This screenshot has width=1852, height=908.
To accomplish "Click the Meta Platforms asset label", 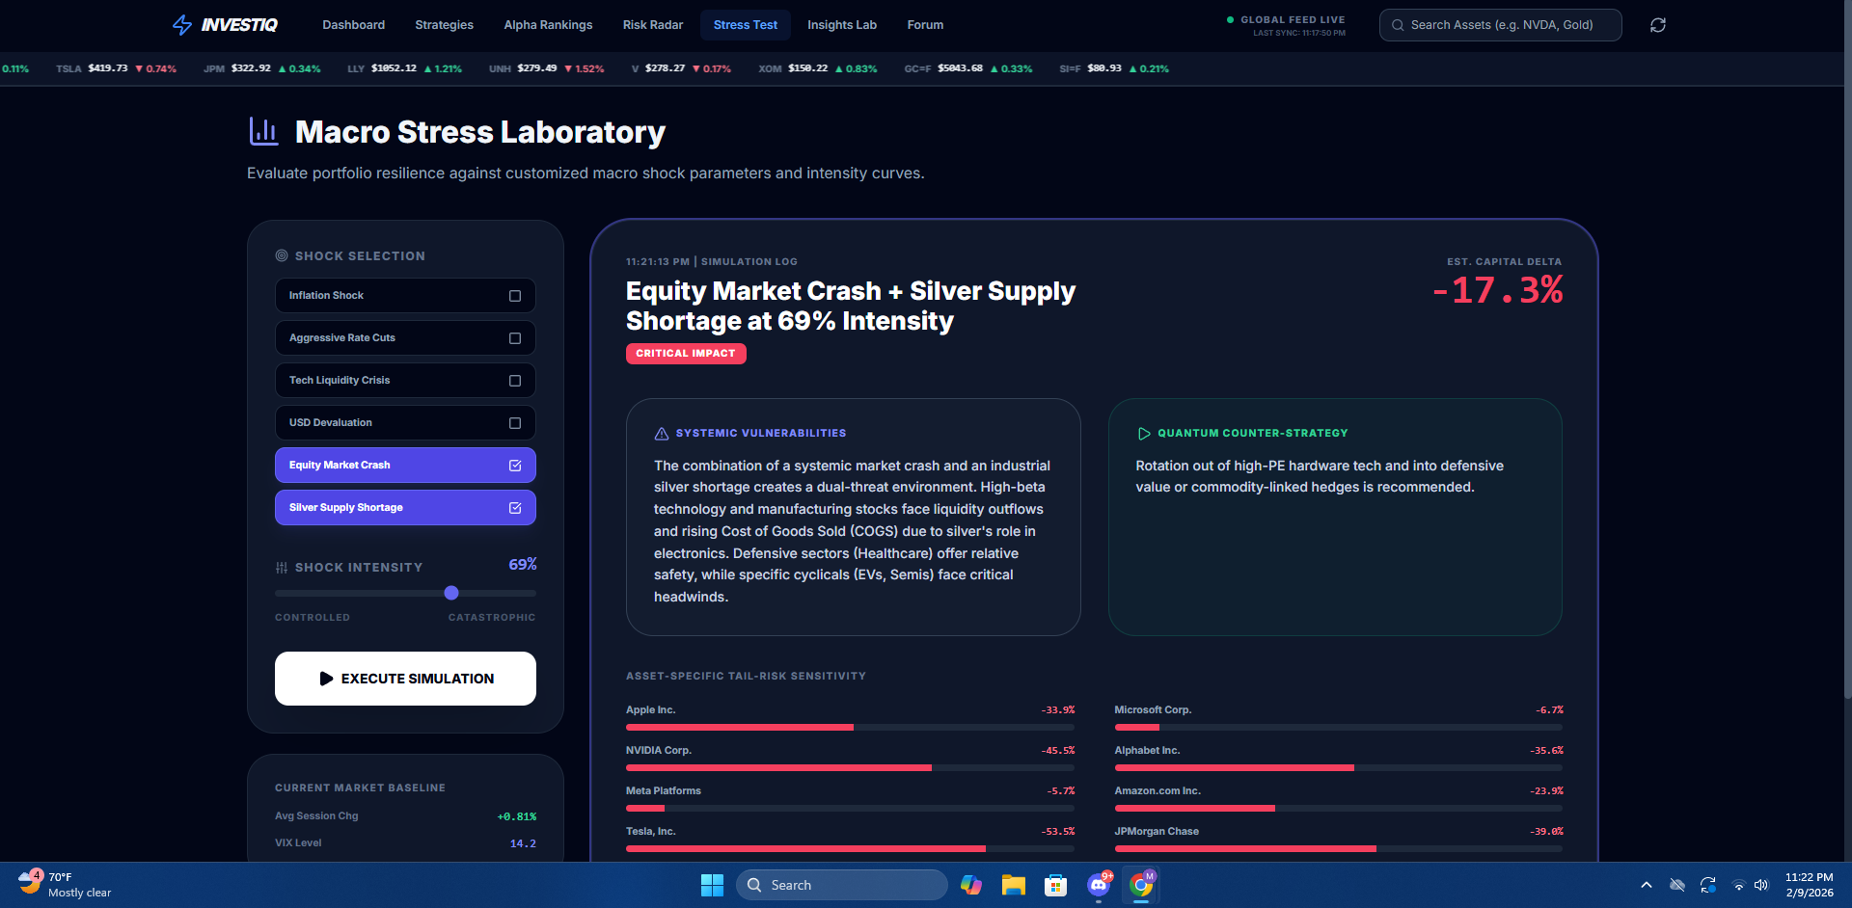I will [x=664, y=791].
